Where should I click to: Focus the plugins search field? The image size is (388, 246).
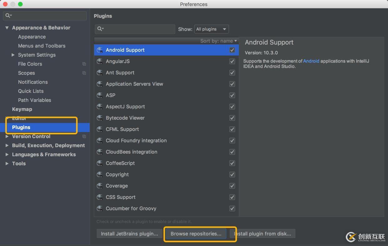[x=135, y=29]
